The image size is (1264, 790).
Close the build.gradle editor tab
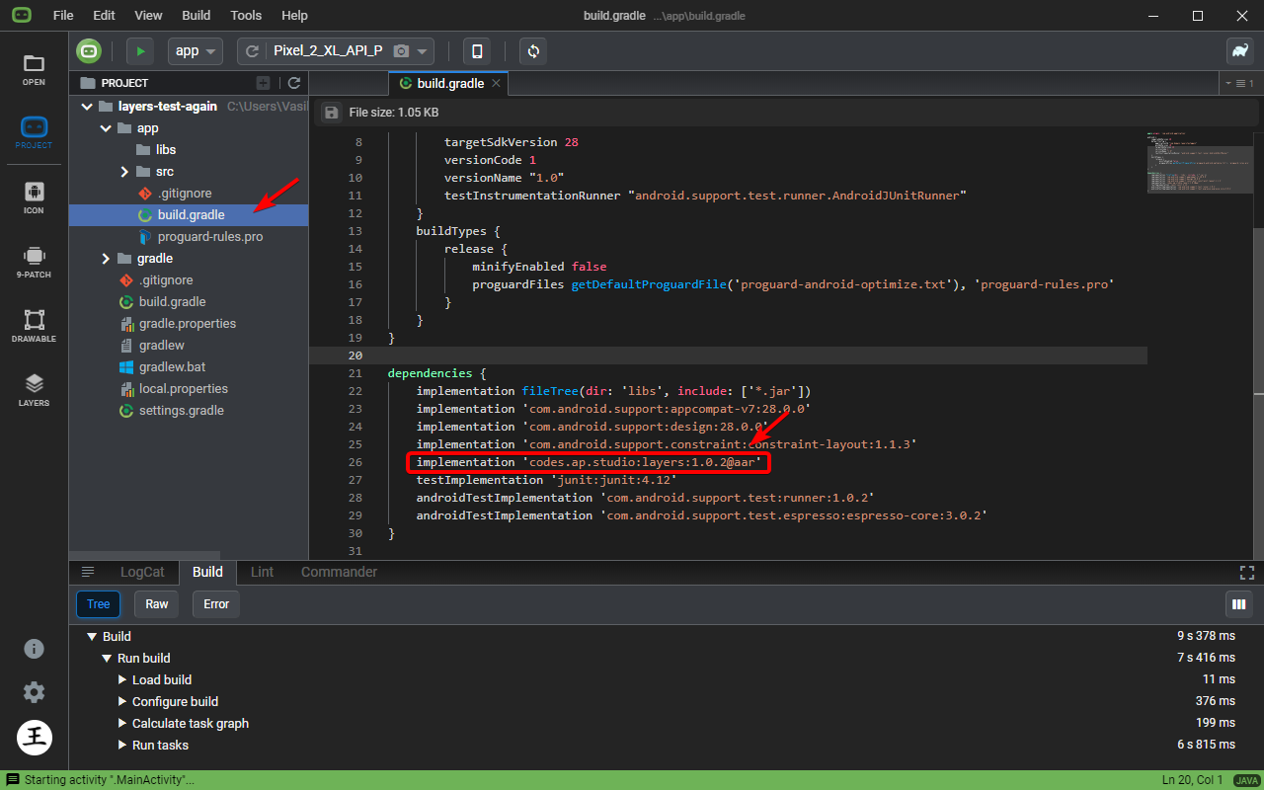click(x=497, y=84)
